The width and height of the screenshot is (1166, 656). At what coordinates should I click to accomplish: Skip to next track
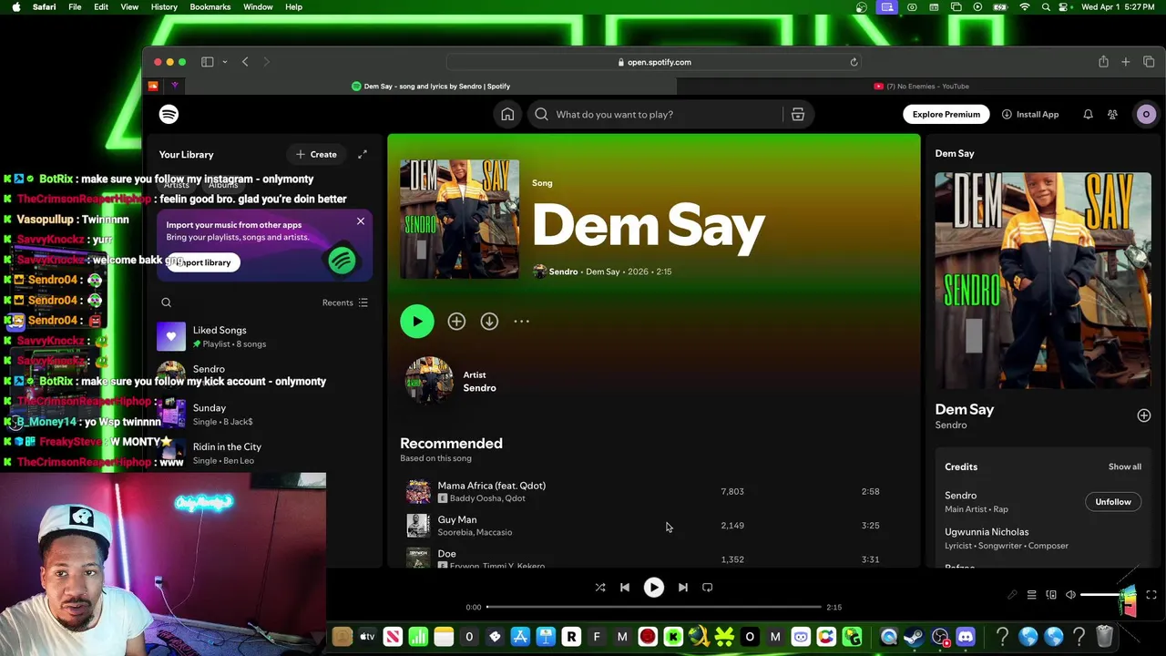point(682,588)
